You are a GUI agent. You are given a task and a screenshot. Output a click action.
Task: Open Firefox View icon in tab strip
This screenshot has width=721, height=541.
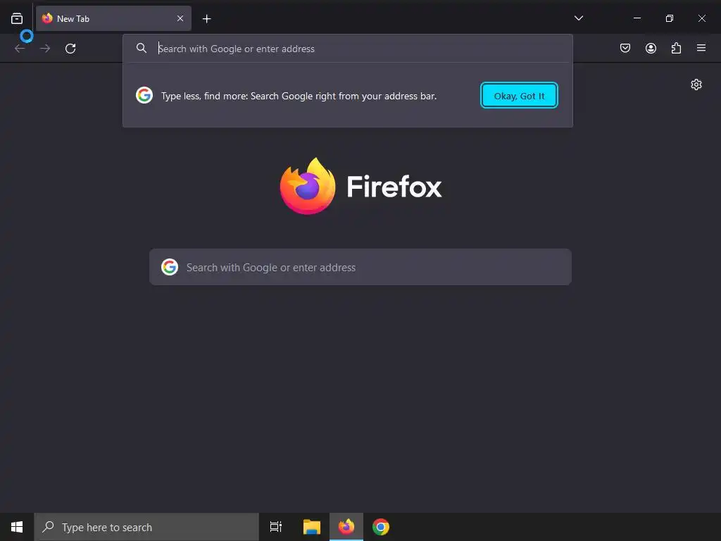[17, 18]
